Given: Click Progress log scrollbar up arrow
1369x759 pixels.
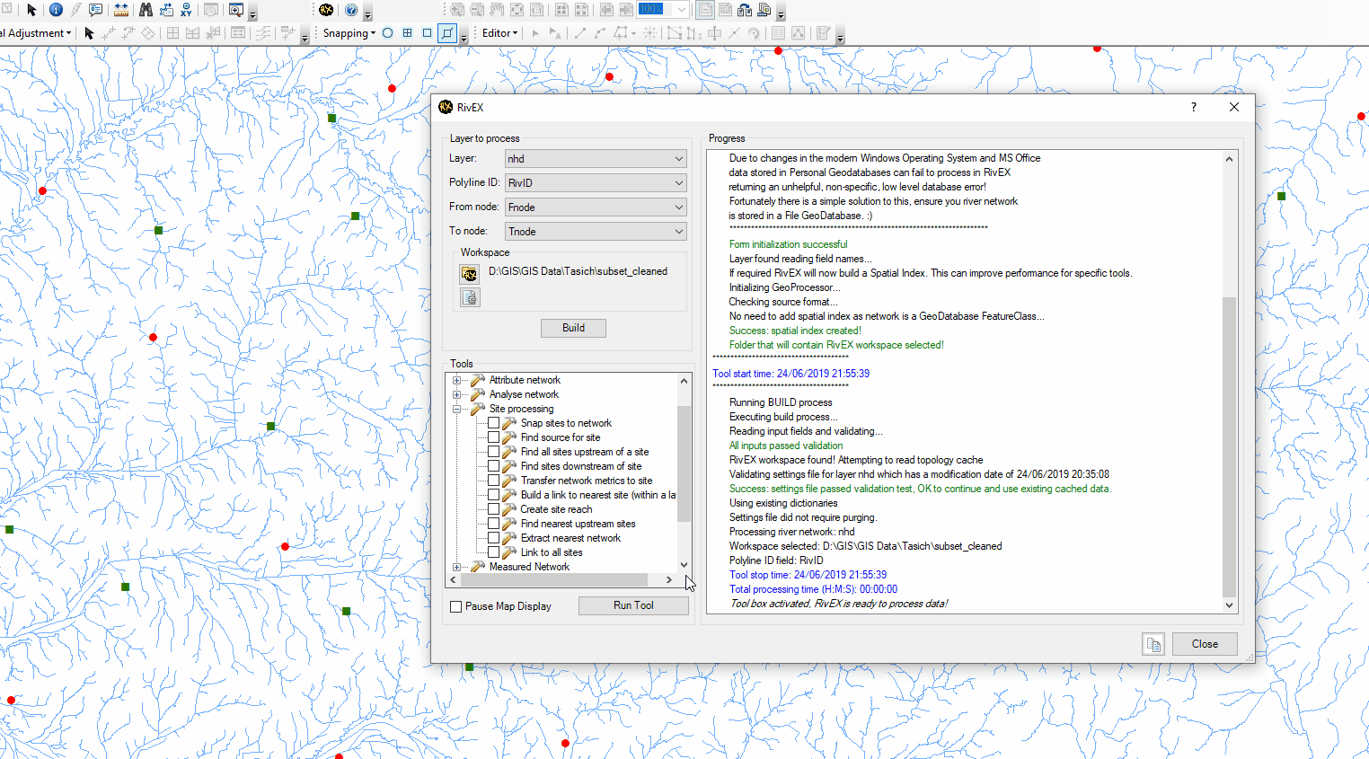Looking at the screenshot, I should tap(1229, 159).
